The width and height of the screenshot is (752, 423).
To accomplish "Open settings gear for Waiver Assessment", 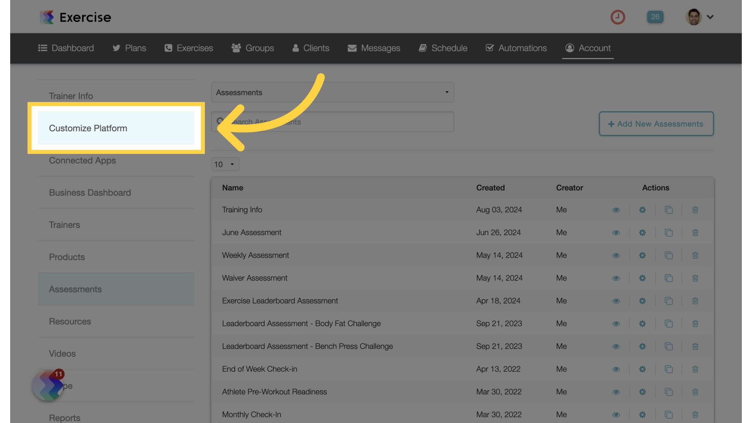I will pyautogui.click(x=642, y=278).
